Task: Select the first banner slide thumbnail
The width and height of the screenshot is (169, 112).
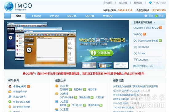Action: pos(89,65)
